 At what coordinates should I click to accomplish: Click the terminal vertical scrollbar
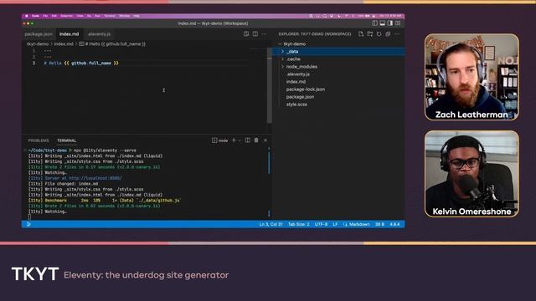269,162
